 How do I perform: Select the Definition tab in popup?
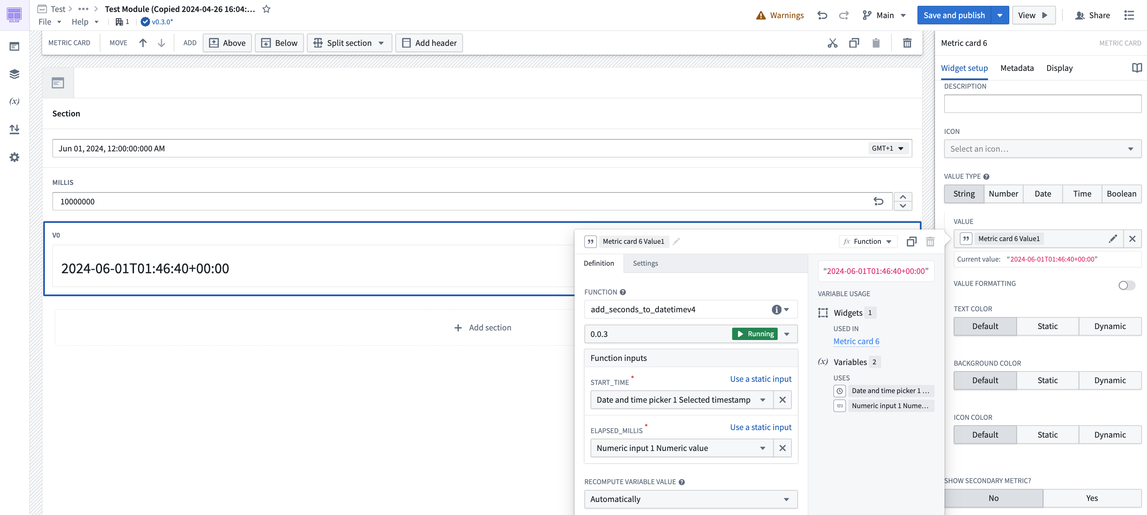pos(599,263)
